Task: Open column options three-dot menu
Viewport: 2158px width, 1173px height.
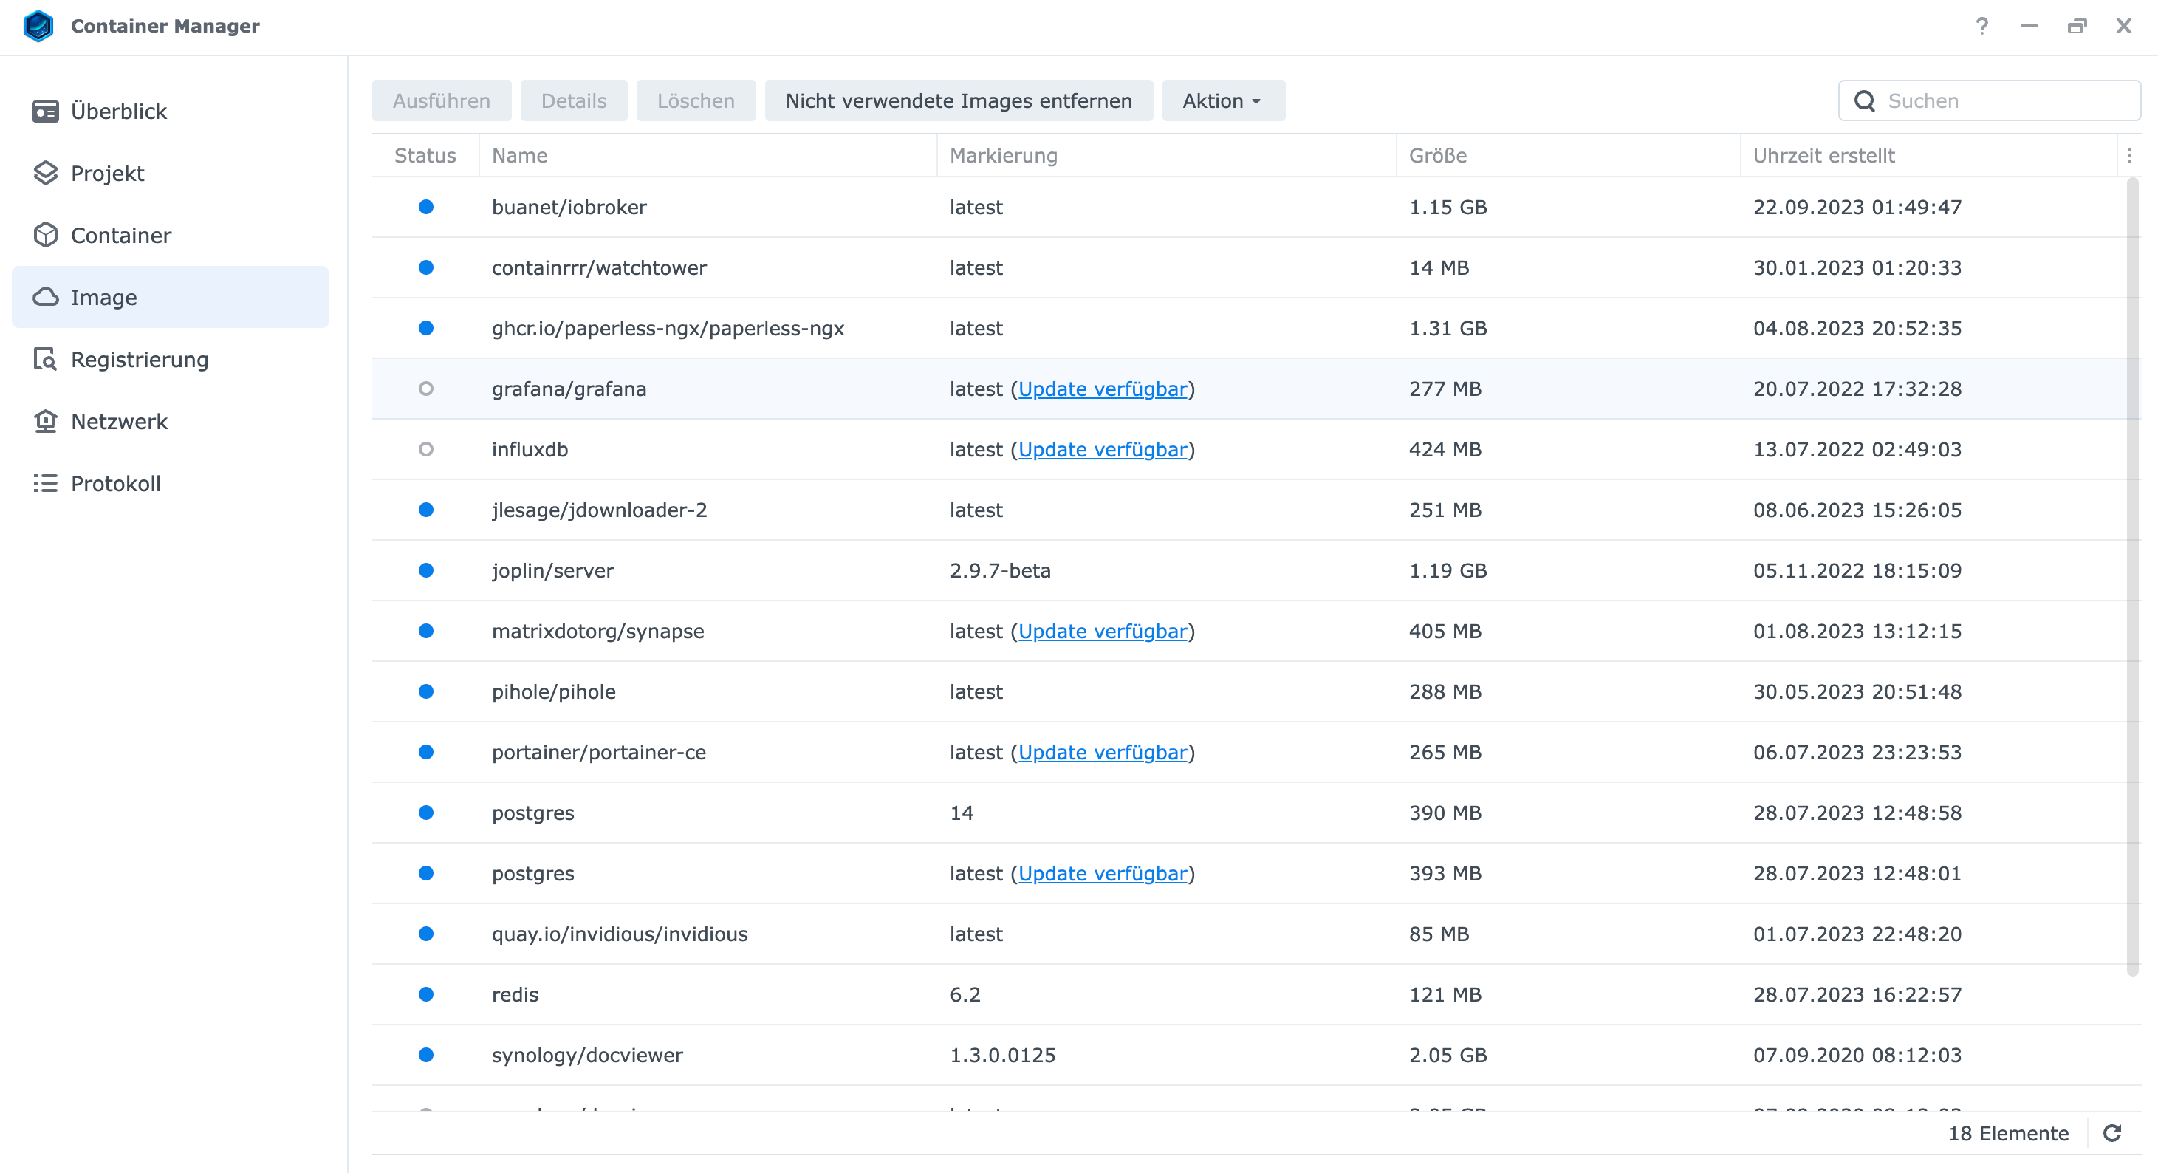Action: 2129,155
